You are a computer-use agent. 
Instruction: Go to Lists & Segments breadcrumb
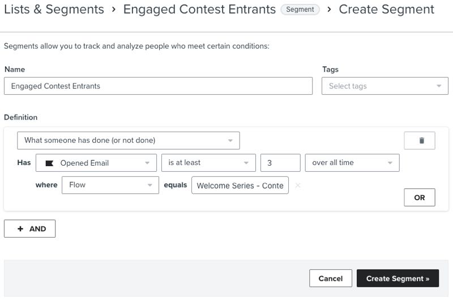tap(54, 10)
